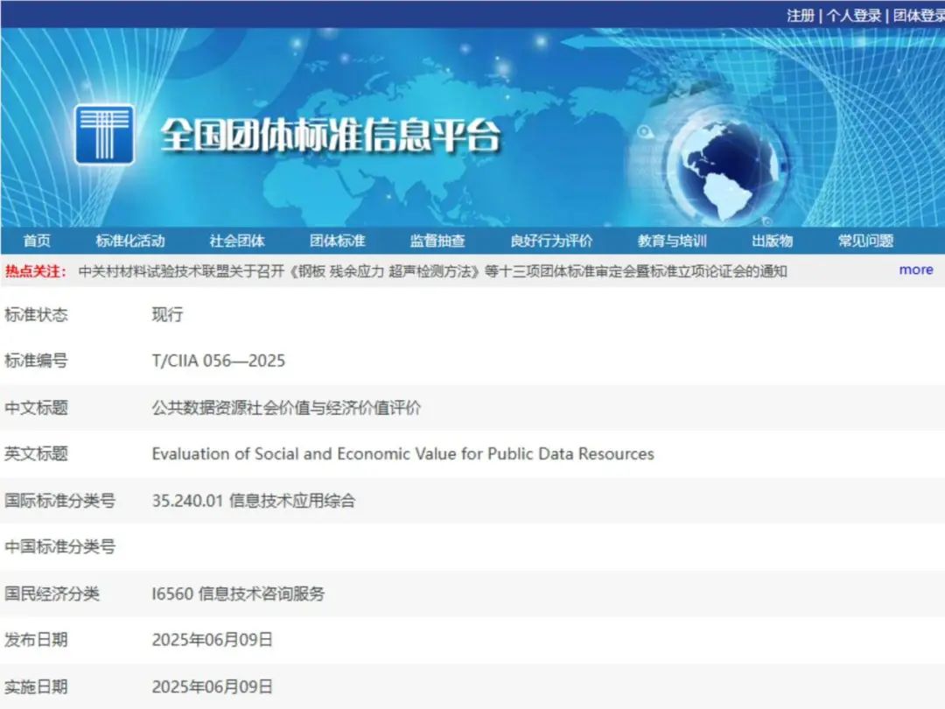Viewport: 945px width, 709px height.
Task: Open the 社会团体 menu item
Action: (237, 241)
